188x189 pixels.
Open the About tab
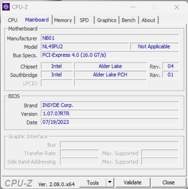148,20
